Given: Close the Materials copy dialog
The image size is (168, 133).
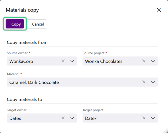Looking at the screenshot, I should tap(159, 10).
